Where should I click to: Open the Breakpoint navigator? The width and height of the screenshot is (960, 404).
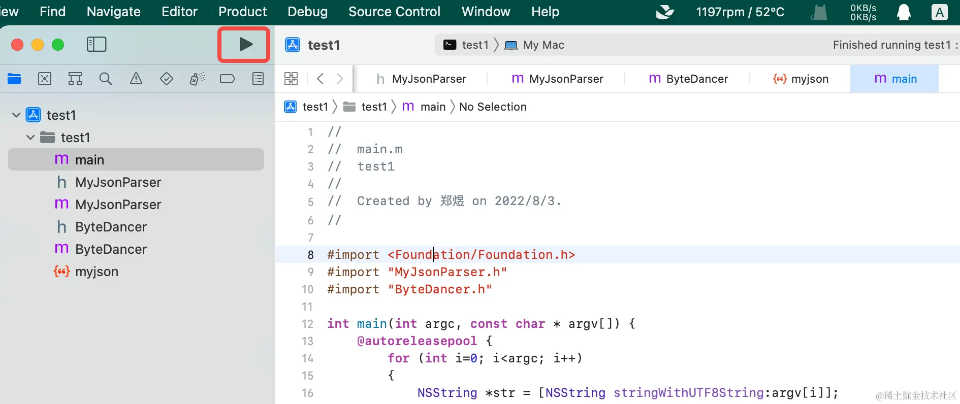(227, 79)
